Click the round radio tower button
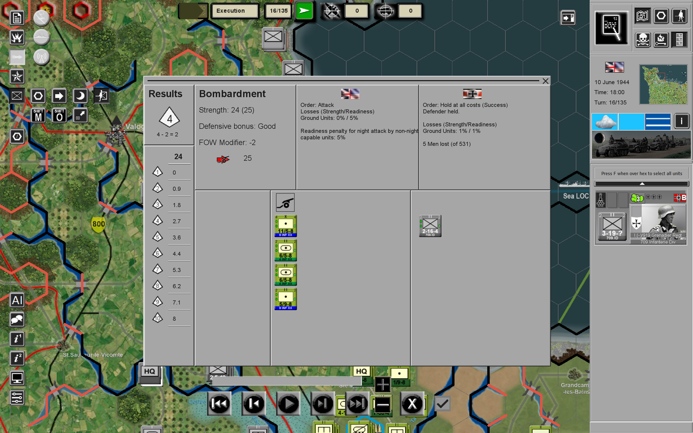The width and height of the screenshot is (693, 433). click(x=42, y=57)
